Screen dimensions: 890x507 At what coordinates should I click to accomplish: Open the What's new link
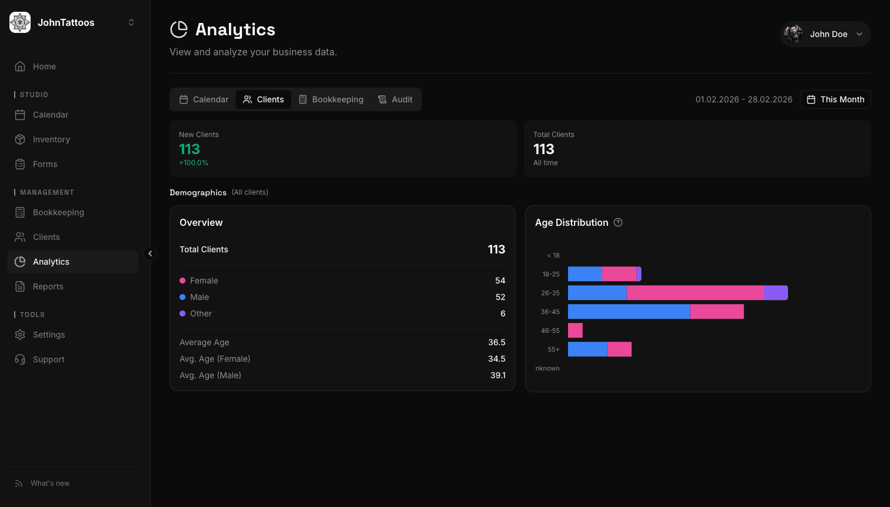(49, 483)
